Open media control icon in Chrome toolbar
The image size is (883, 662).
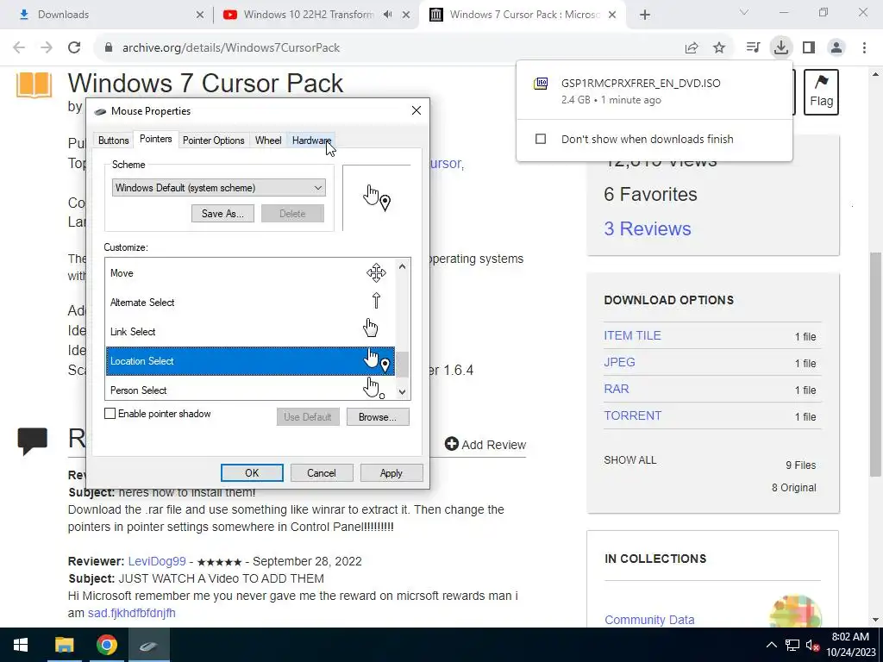click(753, 48)
